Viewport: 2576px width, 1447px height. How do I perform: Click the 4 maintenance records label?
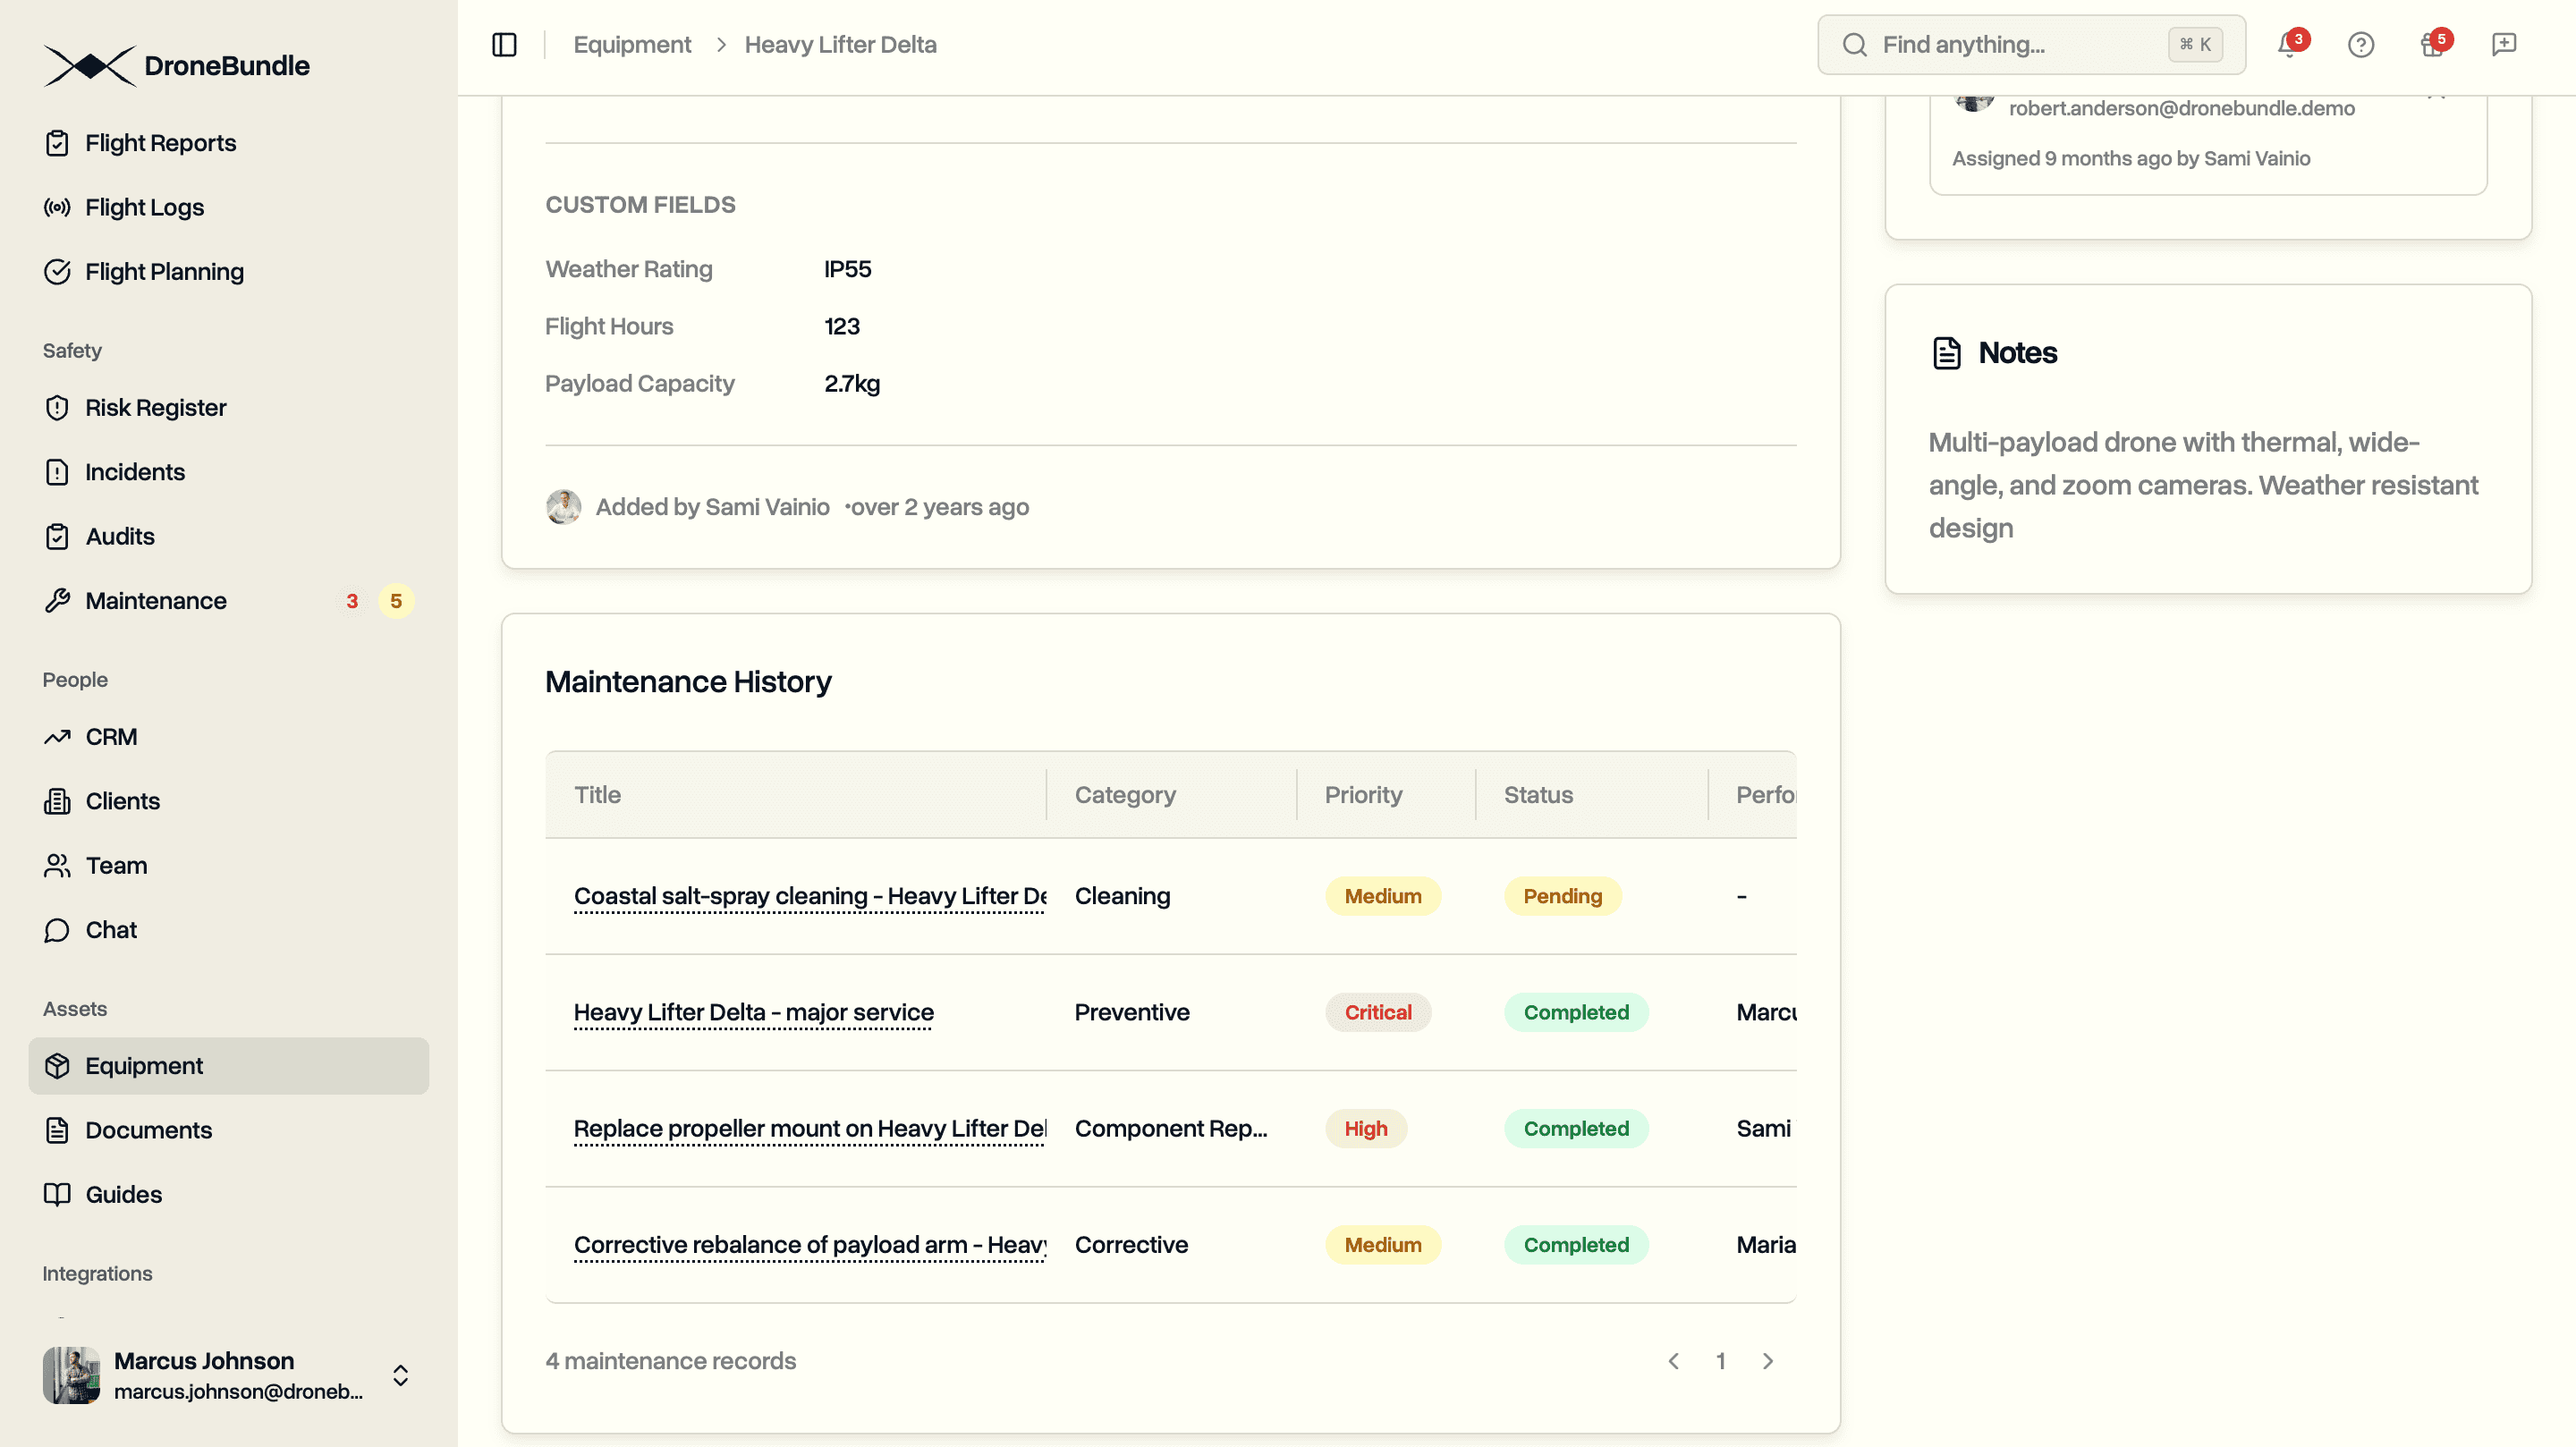tap(670, 1361)
